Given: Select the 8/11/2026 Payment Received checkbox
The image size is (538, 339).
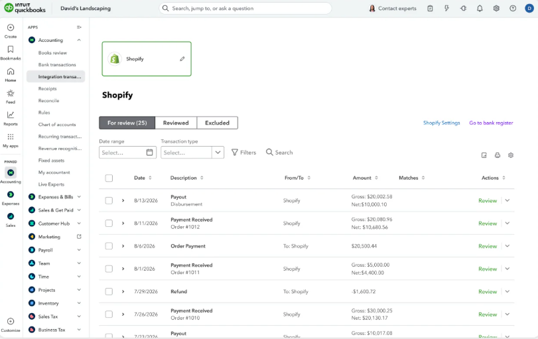Looking at the screenshot, I should tap(109, 224).
